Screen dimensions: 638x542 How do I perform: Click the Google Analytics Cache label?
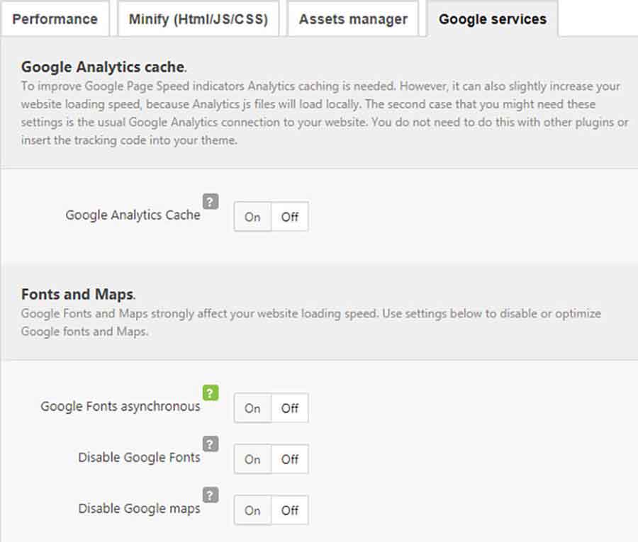[x=133, y=215]
